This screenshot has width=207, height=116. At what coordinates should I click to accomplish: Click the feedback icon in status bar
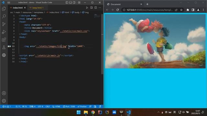pyautogui.click(x=90, y=107)
